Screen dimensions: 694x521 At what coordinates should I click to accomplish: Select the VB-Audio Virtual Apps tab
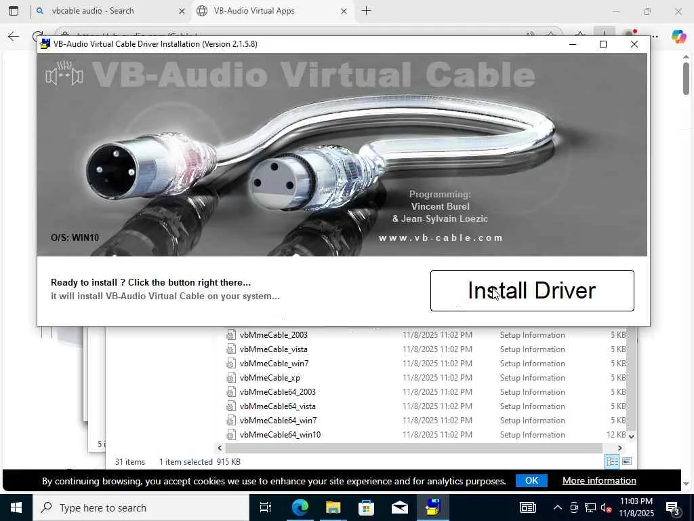click(x=272, y=11)
